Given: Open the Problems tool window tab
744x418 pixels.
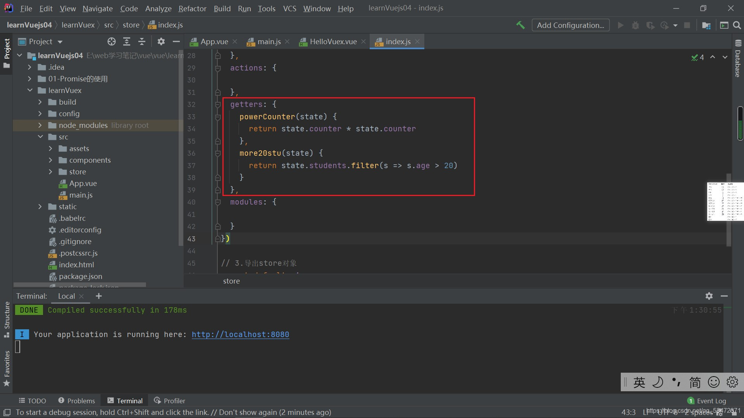Looking at the screenshot, I should [77, 401].
